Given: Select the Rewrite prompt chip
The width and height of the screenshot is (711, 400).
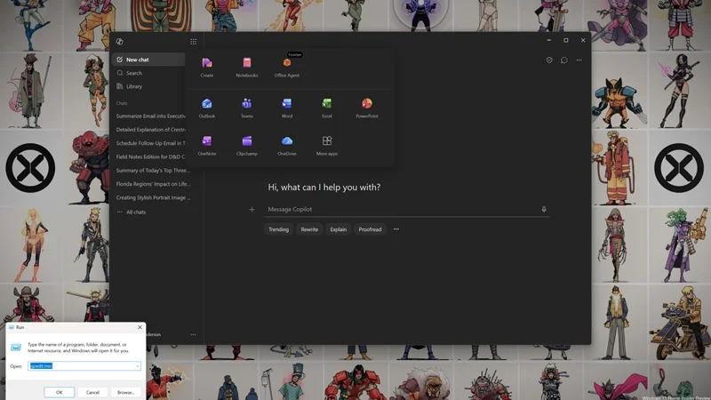Looking at the screenshot, I should (x=309, y=229).
